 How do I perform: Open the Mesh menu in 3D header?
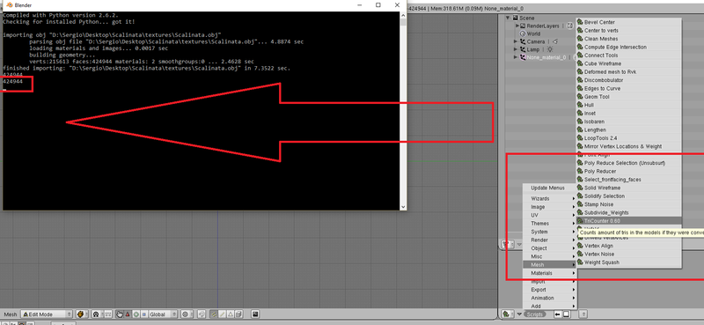point(11,314)
